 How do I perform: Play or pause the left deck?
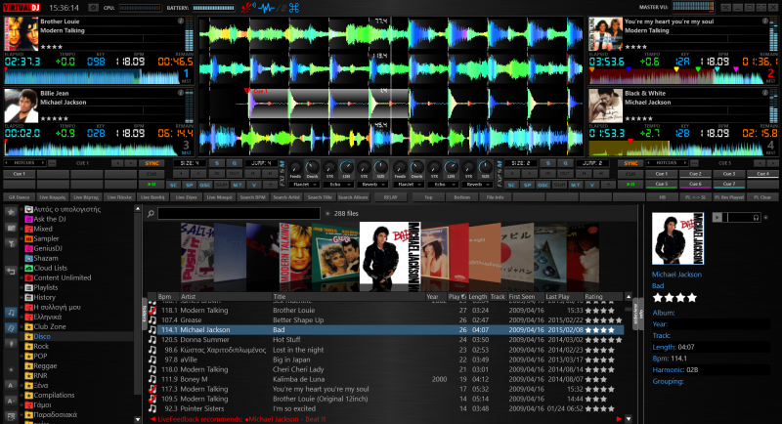152,185
